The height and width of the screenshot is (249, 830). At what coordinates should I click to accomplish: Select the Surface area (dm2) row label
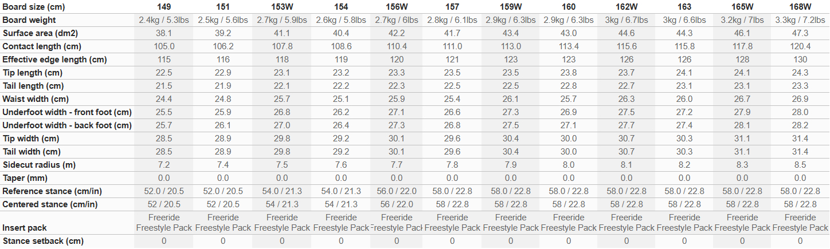[x=40, y=33]
